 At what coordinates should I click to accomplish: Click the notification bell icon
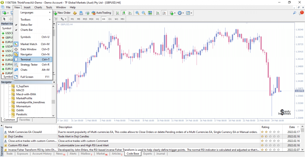(301, 13)
